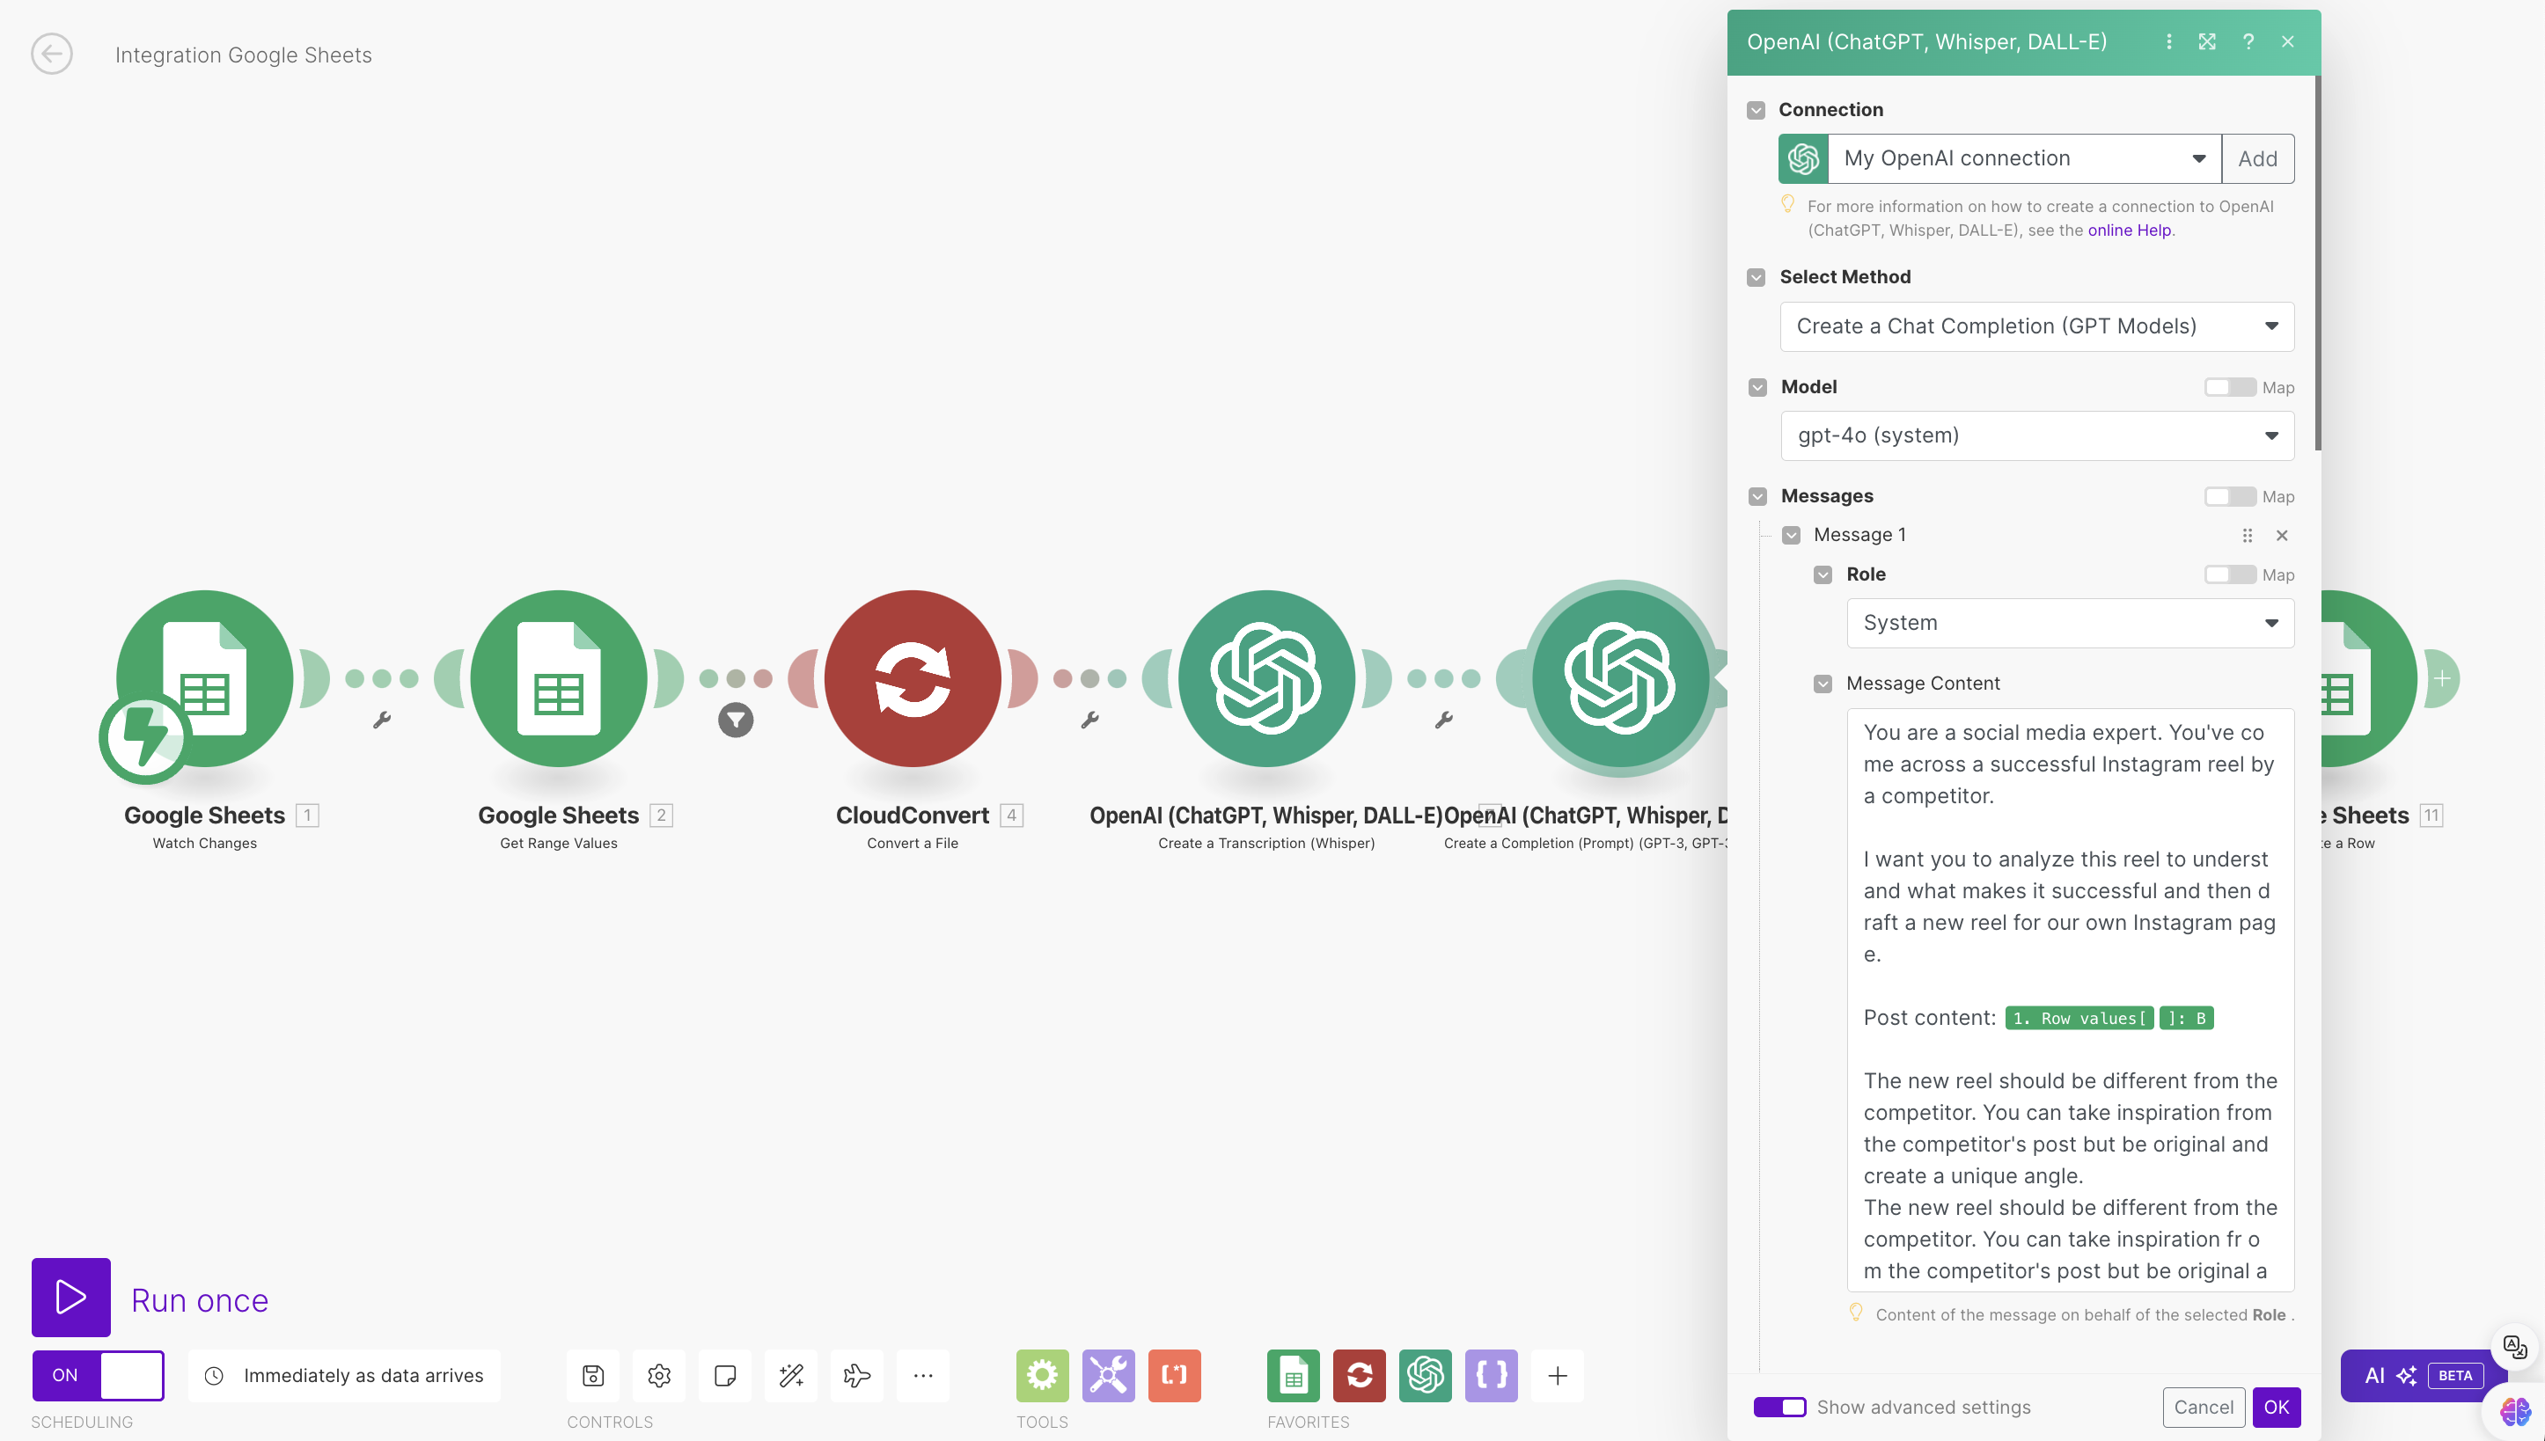Click the OpenAI Whisper transcription node icon
Screen dimensions: 2545x1441
tap(1265, 679)
